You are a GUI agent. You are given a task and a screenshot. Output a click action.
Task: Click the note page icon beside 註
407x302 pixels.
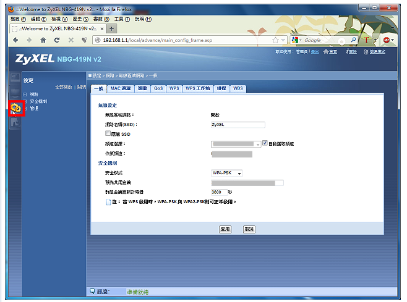click(108, 202)
